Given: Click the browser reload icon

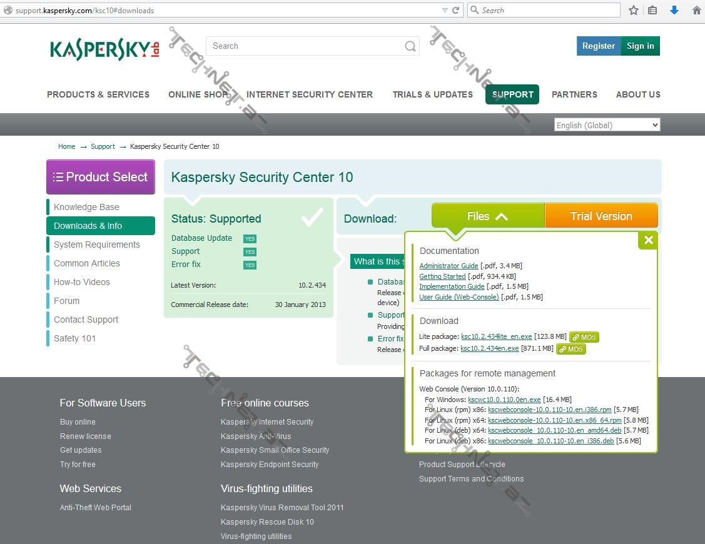Looking at the screenshot, I should [x=456, y=10].
